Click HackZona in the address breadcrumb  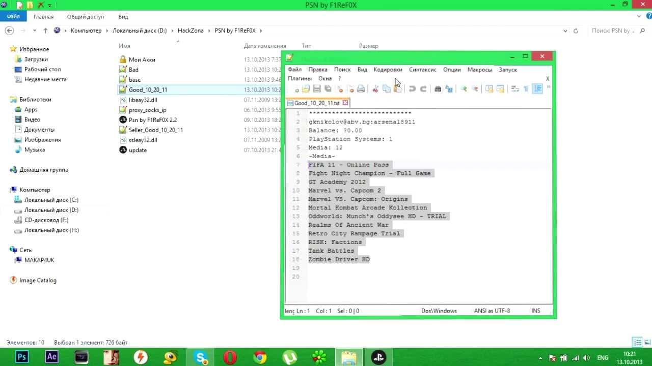coord(191,30)
